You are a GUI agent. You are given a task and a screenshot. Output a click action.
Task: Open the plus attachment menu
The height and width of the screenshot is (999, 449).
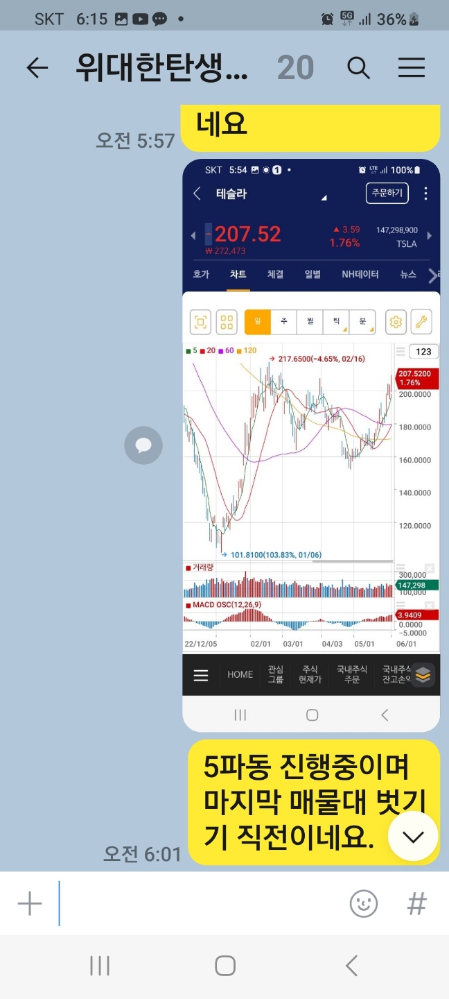point(30,904)
